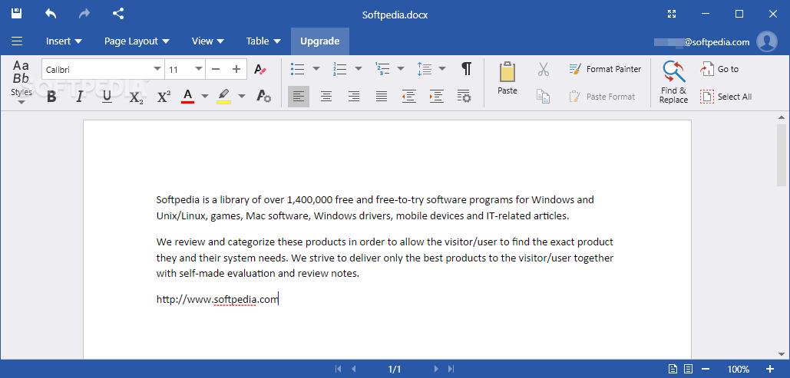The image size is (790, 378).
Task: Open the Insert menu
Action: point(64,41)
